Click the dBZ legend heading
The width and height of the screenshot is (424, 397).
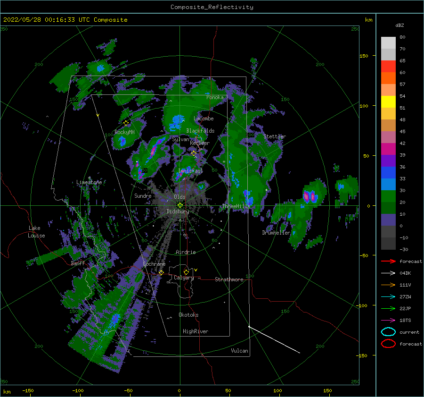[400, 25]
